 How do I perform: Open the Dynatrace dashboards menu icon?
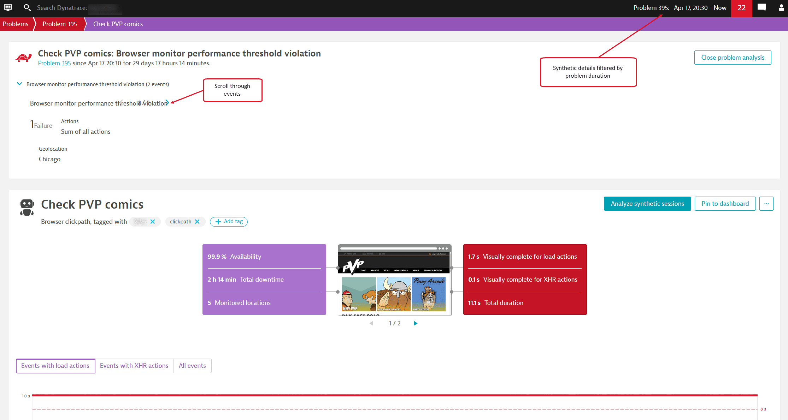pyautogui.click(x=8, y=7)
